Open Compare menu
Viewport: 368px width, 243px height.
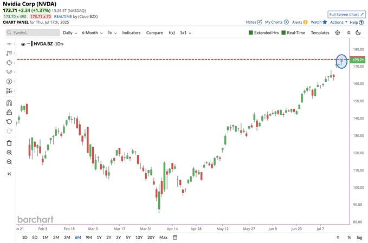154,33
